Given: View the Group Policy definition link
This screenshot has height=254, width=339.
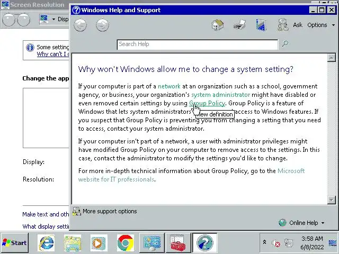Looking at the screenshot, I should 207,103.
